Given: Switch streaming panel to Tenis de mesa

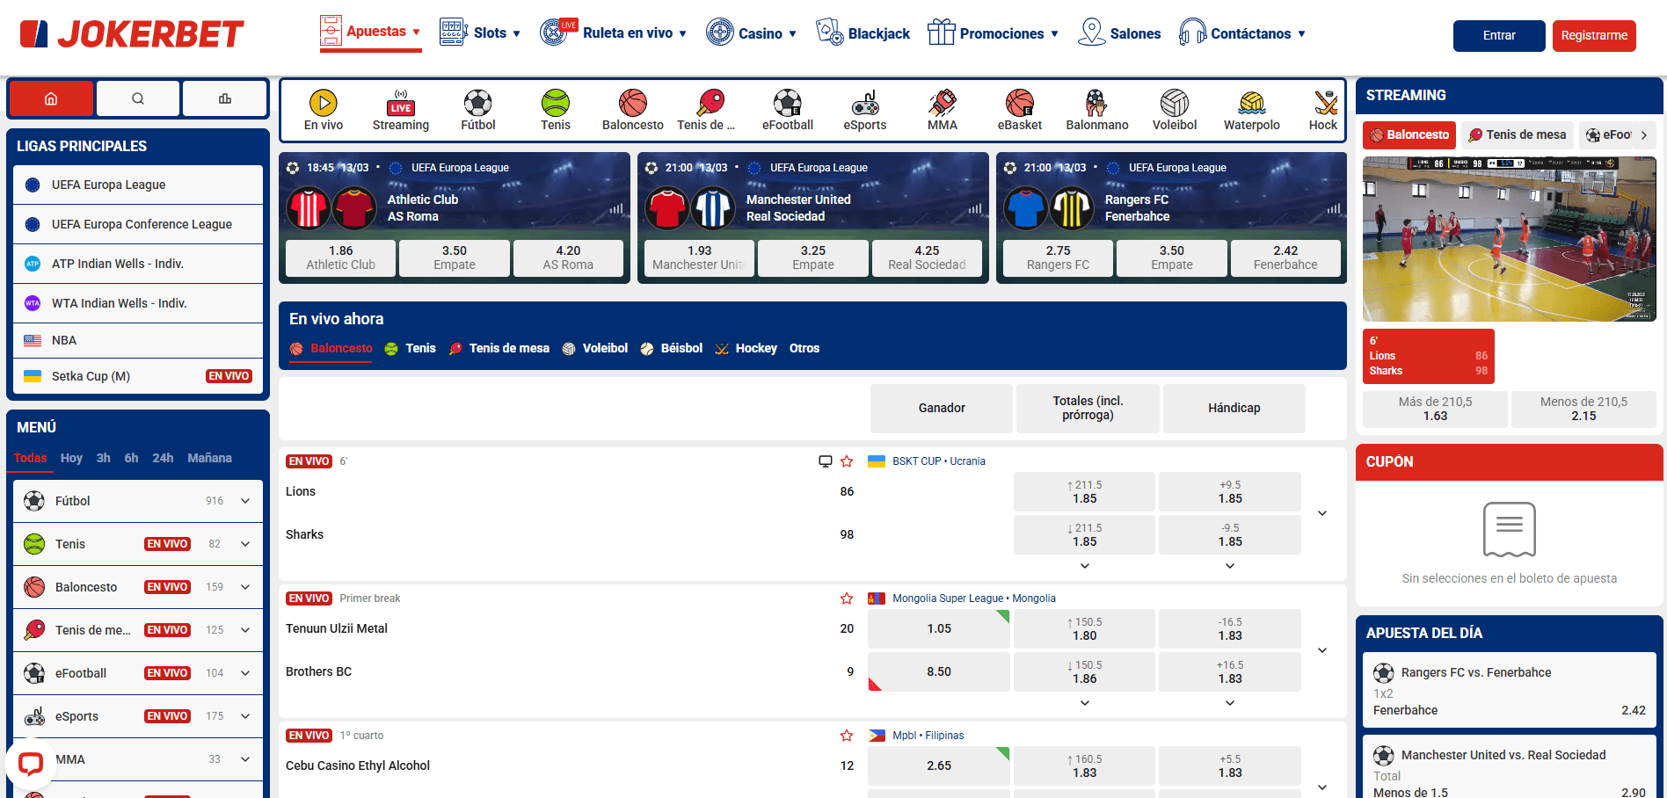Looking at the screenshot, I should [1518, 134].
